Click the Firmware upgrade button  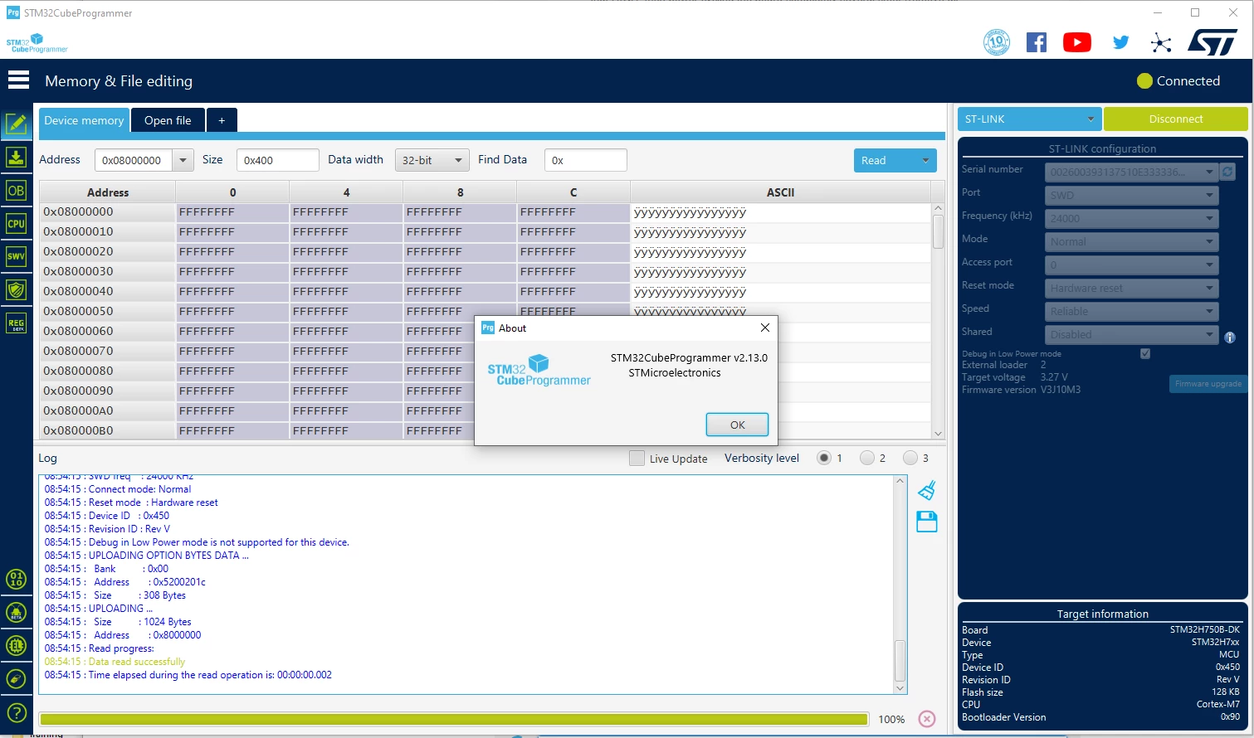click(x=1208, y=383)
